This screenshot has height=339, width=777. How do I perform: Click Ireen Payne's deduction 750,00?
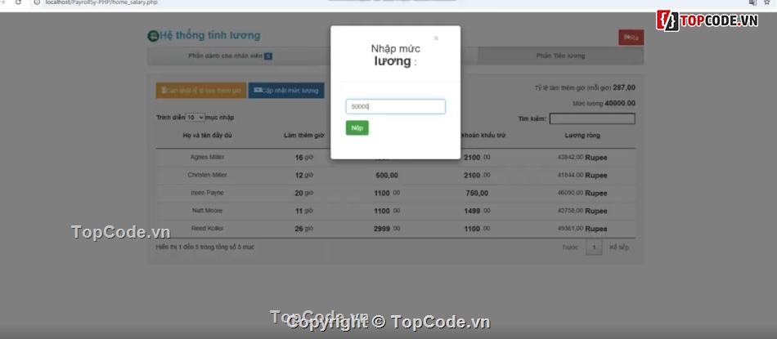(x=477, y=193)
